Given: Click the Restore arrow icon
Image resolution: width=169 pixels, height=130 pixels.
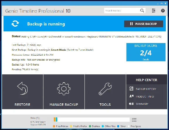Looking at the screenshot, I should (23, 88).
